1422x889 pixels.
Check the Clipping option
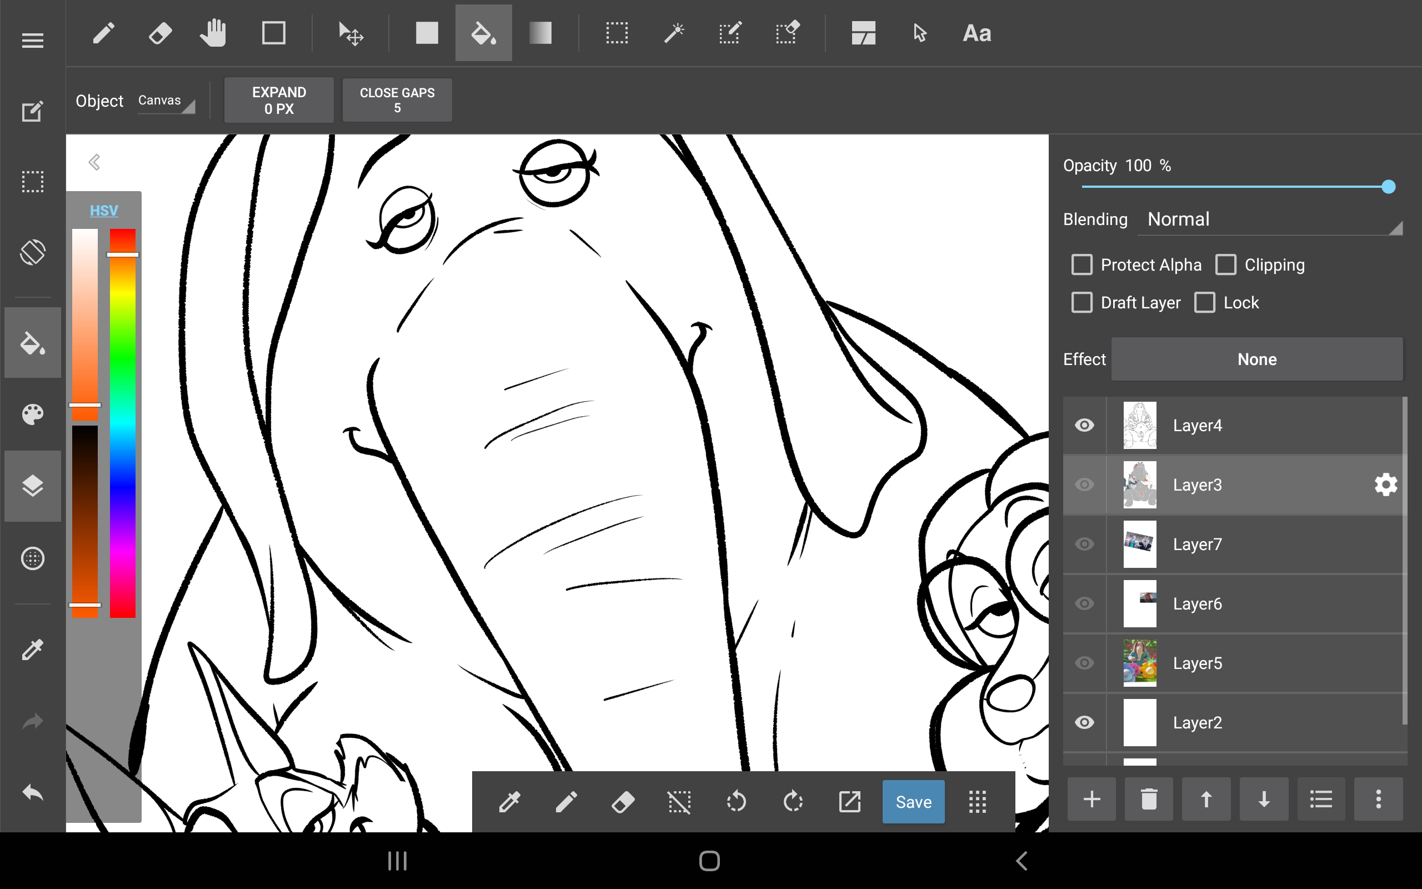pyautogui.click(x=1226, y=264)
